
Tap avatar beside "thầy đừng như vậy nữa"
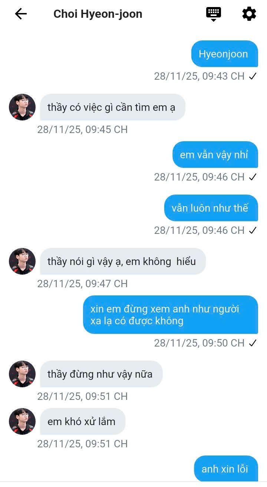22,374
